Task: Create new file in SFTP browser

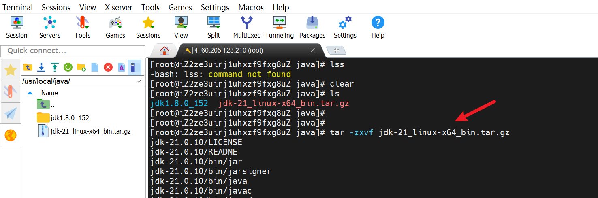Action: coord(95,67)
